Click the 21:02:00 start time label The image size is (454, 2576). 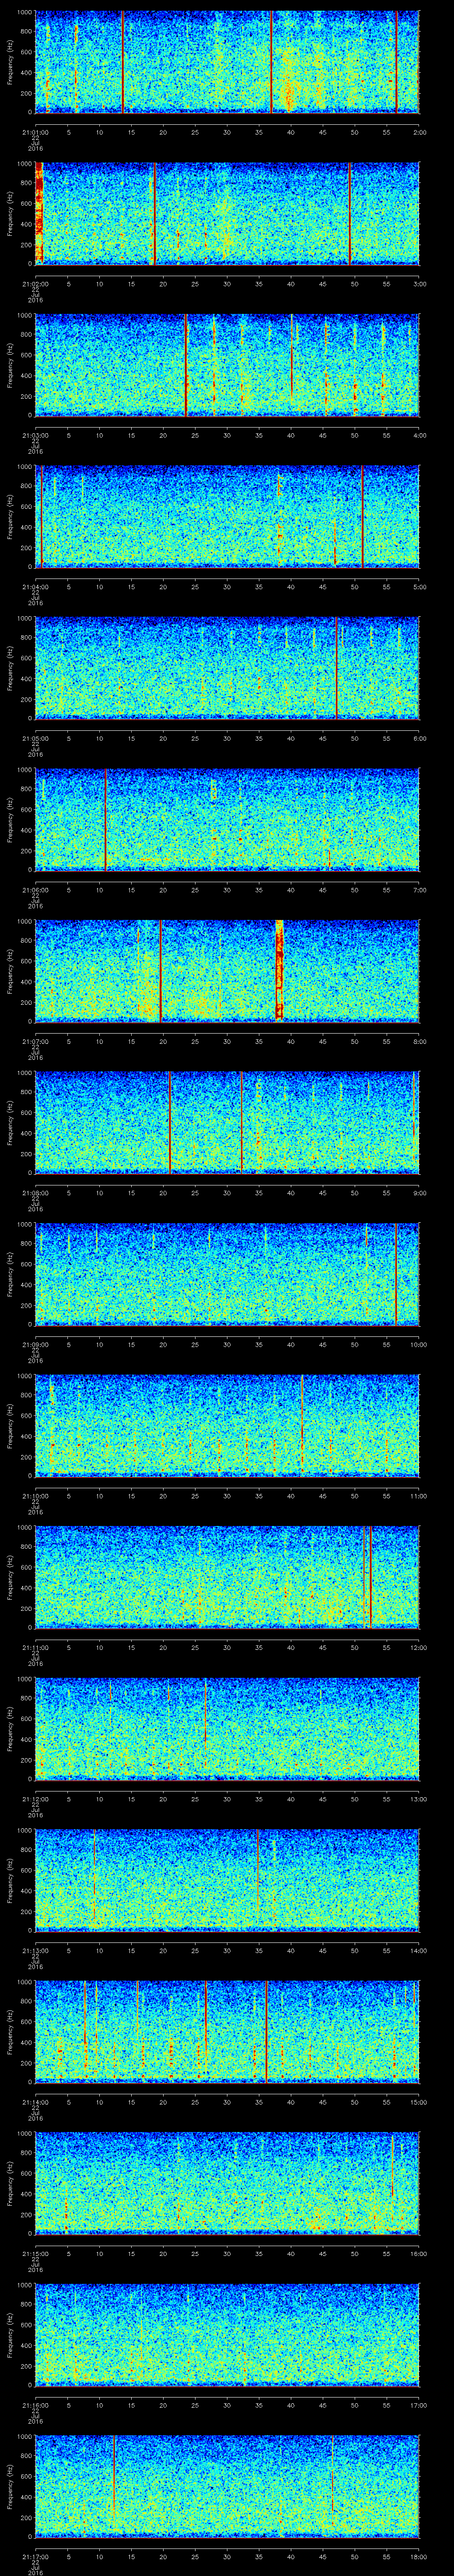(x=35, y=284)
